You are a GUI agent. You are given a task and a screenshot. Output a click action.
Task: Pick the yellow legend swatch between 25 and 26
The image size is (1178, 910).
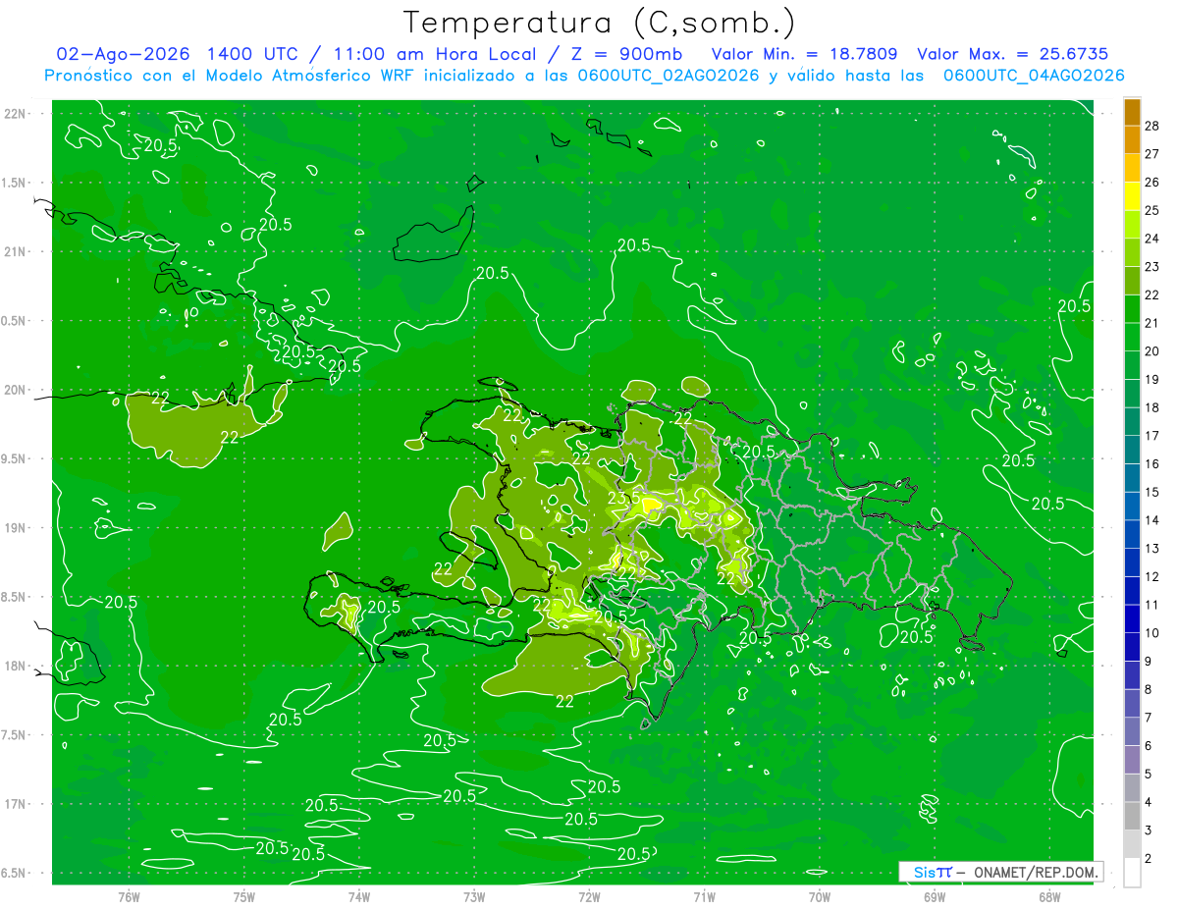pos(1132,196)
